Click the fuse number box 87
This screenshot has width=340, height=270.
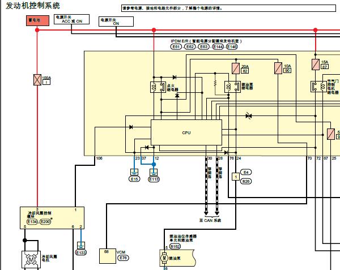tap(325, 67)
